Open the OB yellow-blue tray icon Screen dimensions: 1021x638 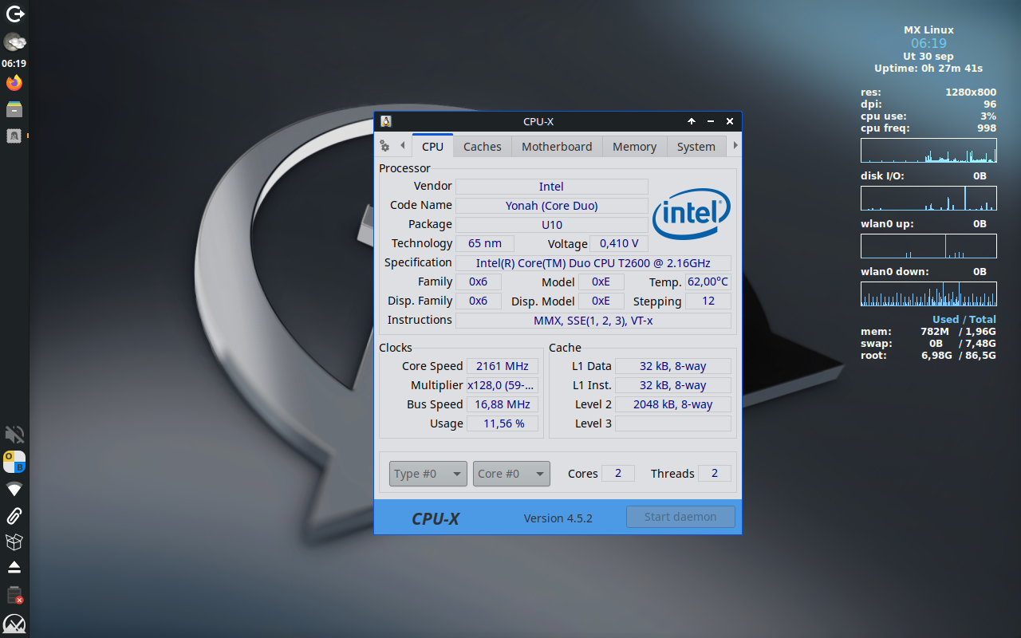pyautogui.click(x=14, y=462)
